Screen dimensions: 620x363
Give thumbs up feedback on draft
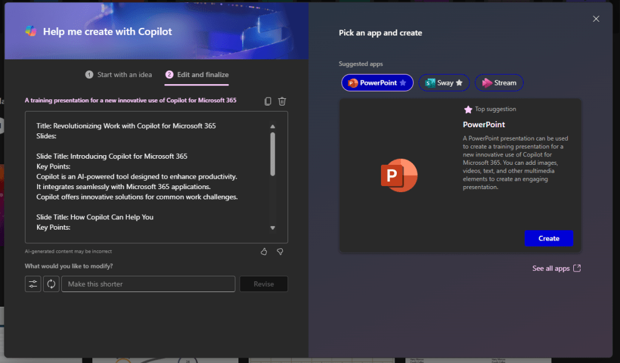point(264,251)
